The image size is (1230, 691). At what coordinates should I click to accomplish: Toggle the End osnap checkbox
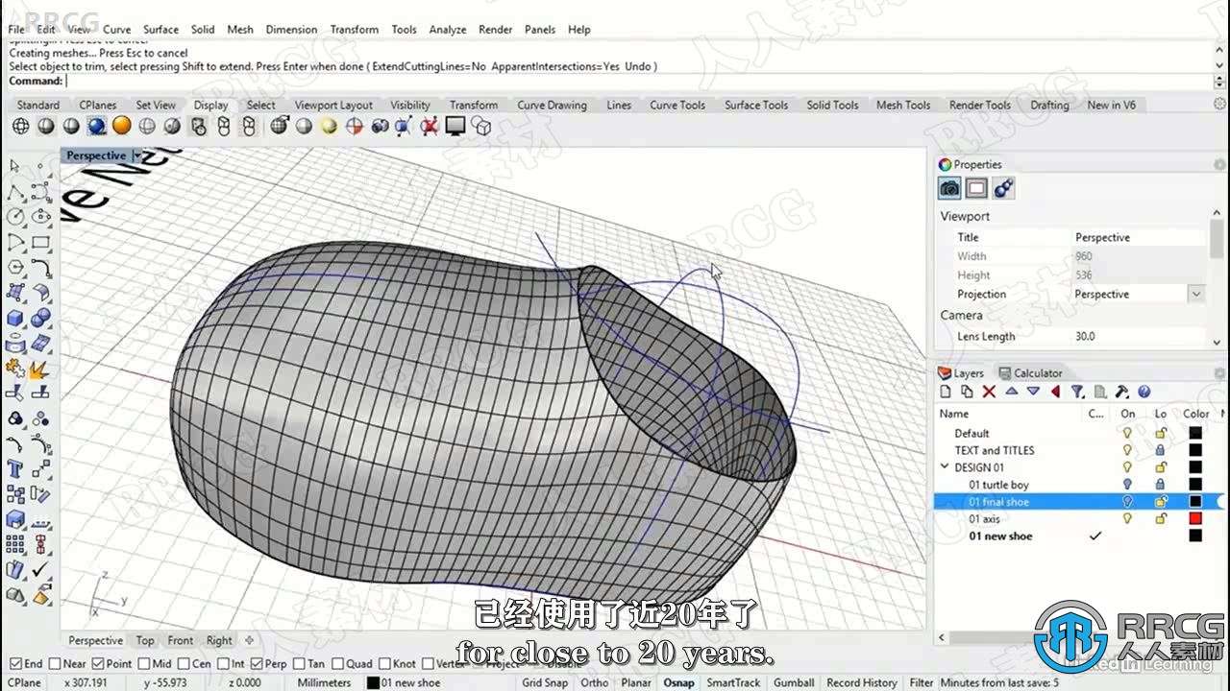click(14, 663)
